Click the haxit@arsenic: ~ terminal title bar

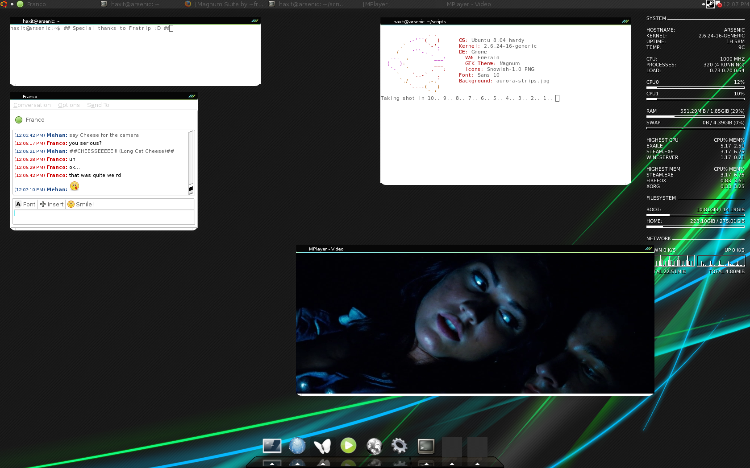pyautogui.click(x=135, y=21)
